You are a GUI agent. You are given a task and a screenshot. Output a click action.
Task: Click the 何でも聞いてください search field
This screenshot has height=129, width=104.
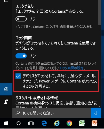pyautogui.click(x=52, y=113)
